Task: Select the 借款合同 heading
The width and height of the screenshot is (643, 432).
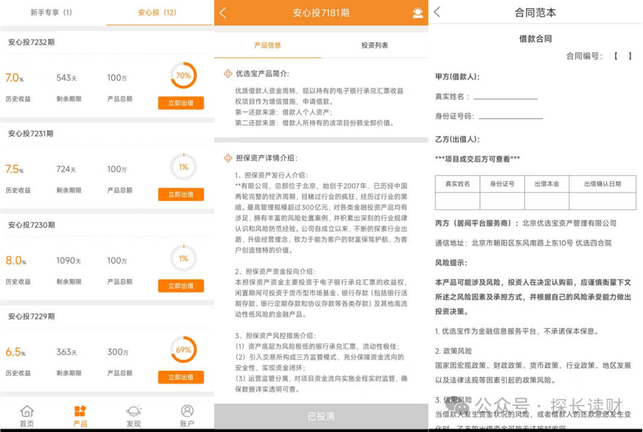Action: tap(535, 39)
